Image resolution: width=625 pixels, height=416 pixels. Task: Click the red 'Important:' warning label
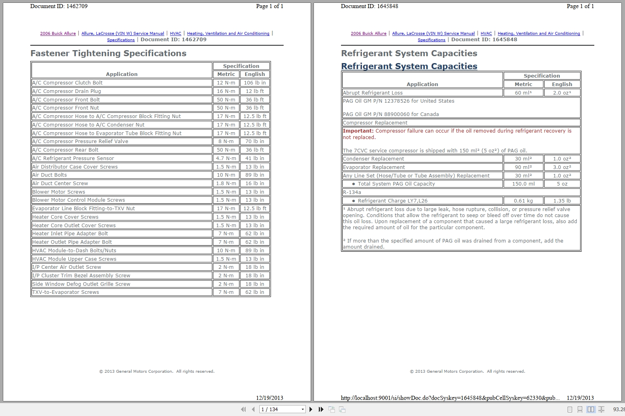tap(358, 131)
